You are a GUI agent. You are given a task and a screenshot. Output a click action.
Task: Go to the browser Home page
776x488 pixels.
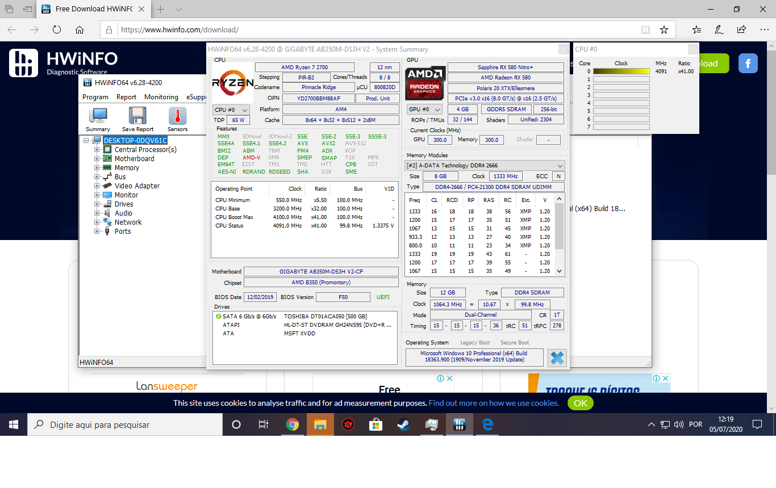[x=80, y=30]
